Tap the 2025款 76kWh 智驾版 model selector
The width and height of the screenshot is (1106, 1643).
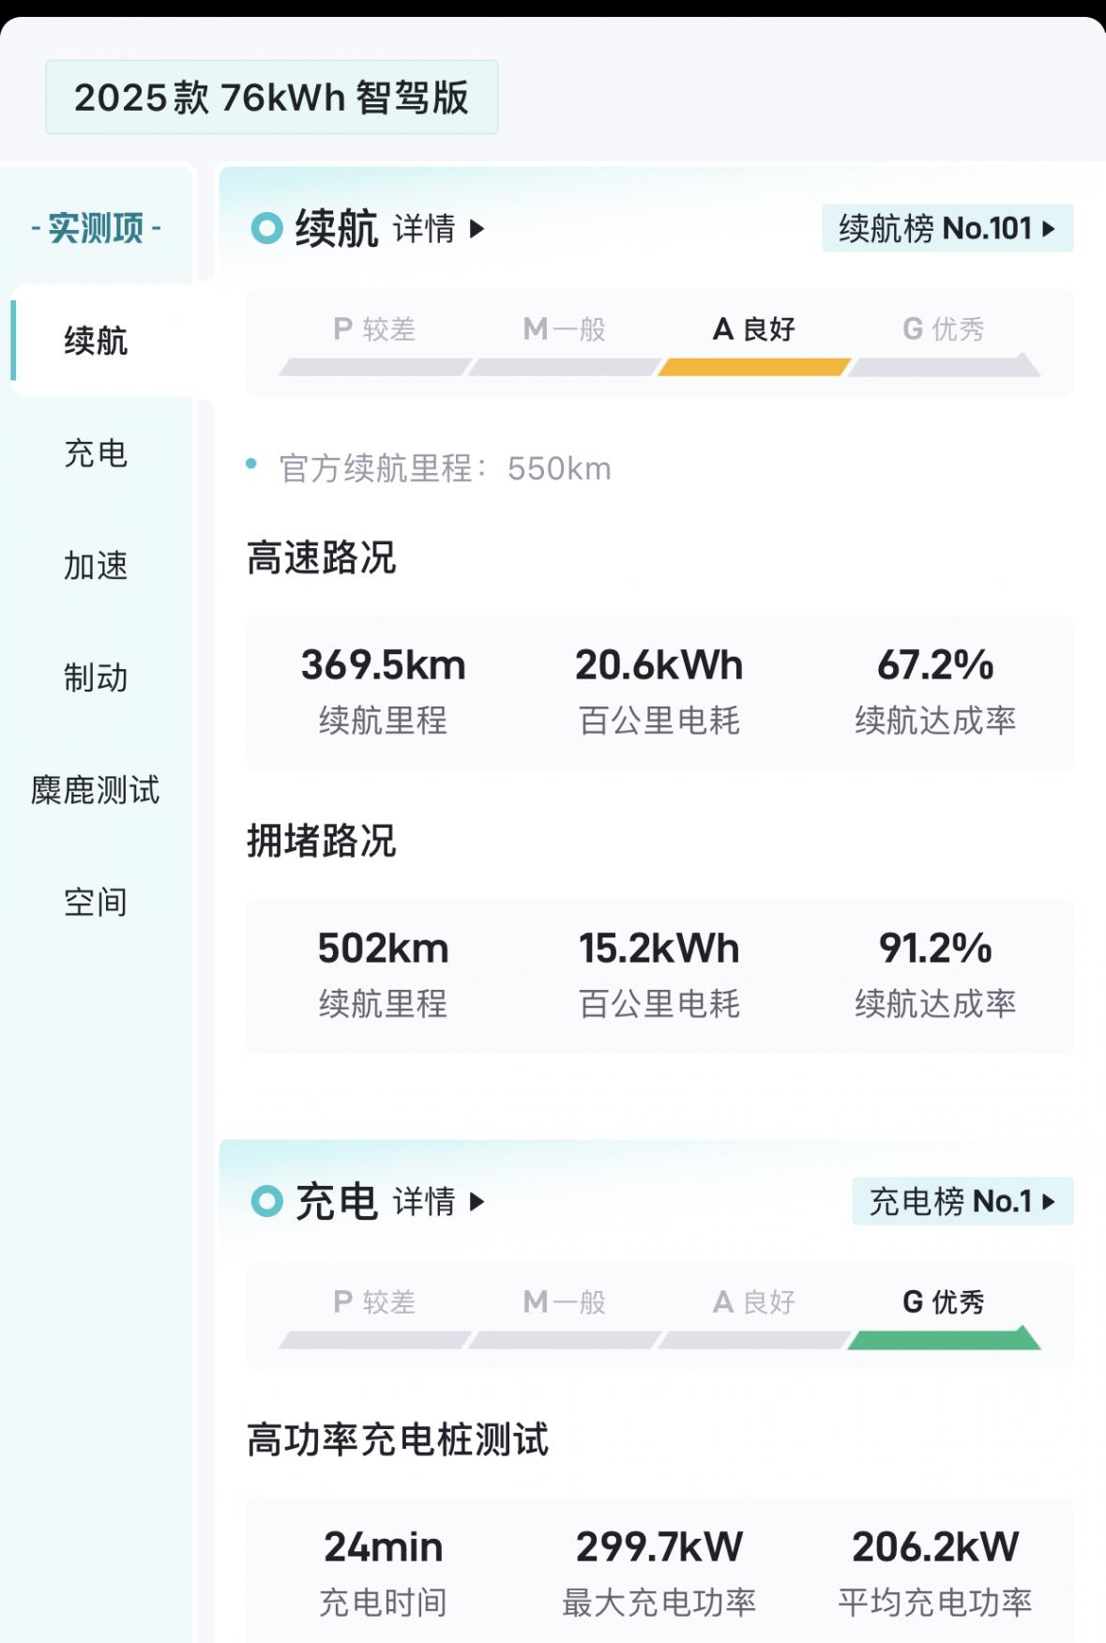[x=272, y=98]
